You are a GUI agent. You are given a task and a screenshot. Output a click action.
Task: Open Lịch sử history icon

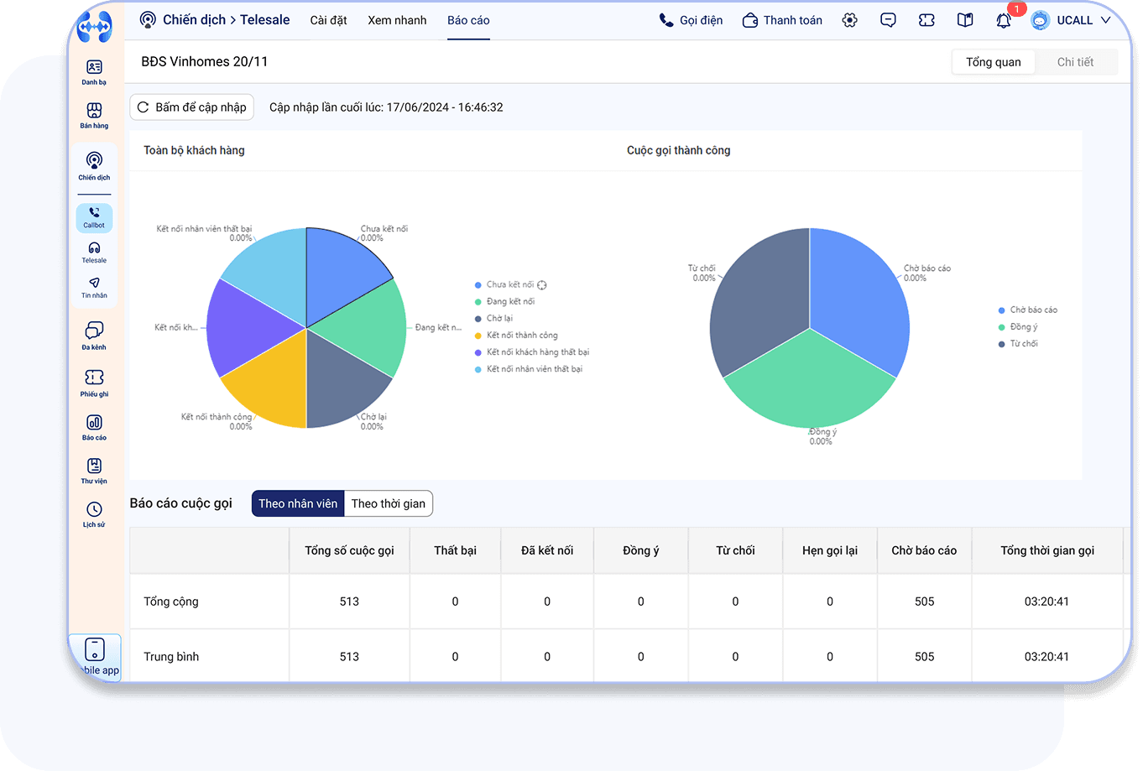tap(94, 513)
